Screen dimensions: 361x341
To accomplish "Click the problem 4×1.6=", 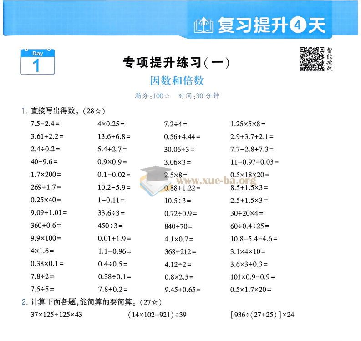I will point(42,251).
